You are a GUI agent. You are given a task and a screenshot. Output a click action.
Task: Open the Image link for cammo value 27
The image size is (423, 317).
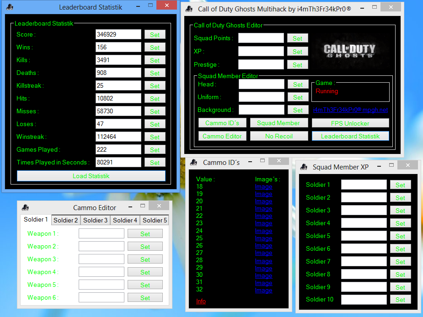(x=263, y=253)
